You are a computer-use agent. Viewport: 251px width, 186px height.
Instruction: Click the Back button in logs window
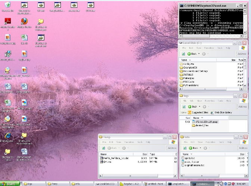(x=193, y=107)
